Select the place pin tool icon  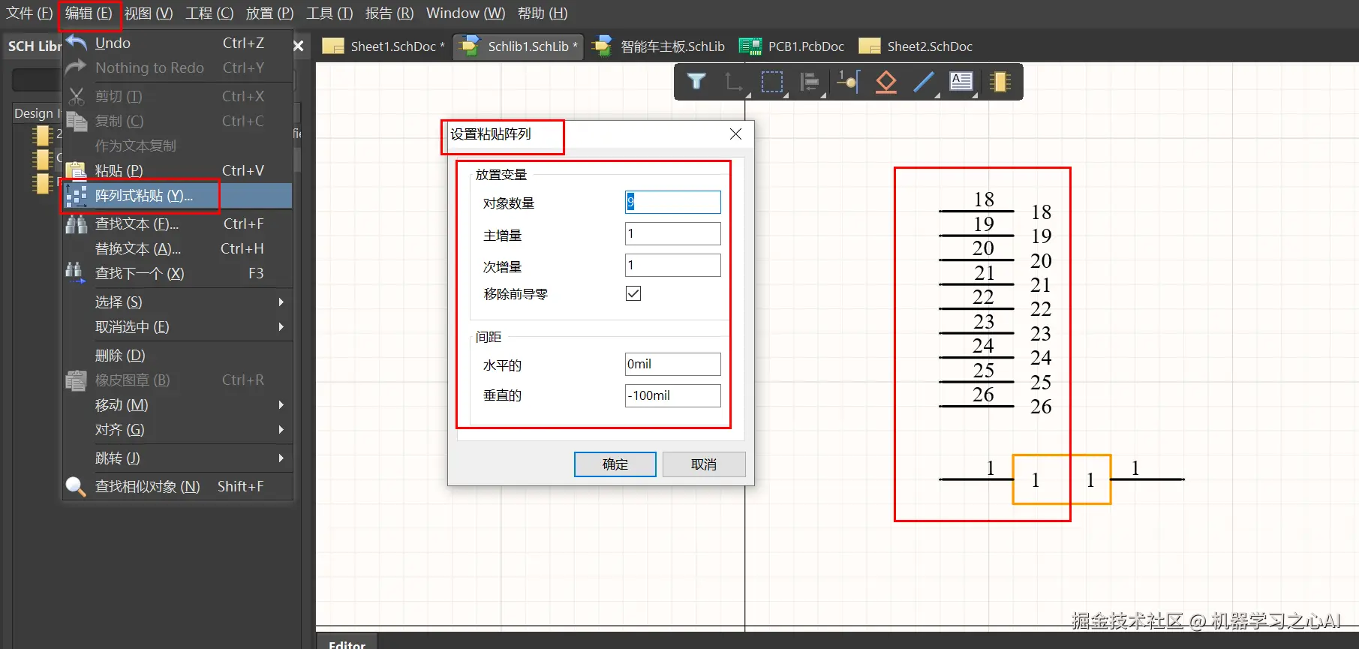[x=848, y=81]
